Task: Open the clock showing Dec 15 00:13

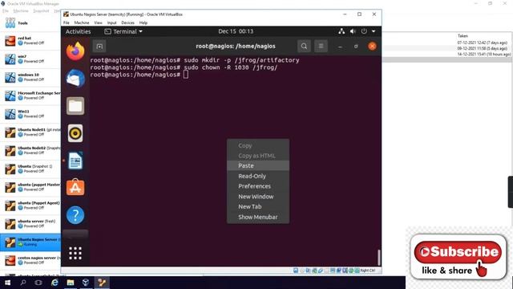Action: [x=236, y=31]
